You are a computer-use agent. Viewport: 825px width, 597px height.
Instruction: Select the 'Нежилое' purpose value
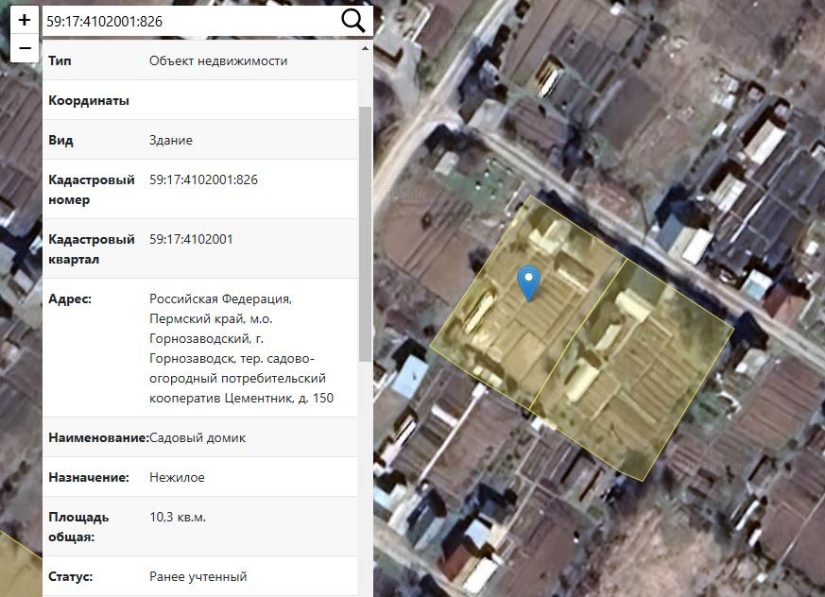tap(177, 478)
